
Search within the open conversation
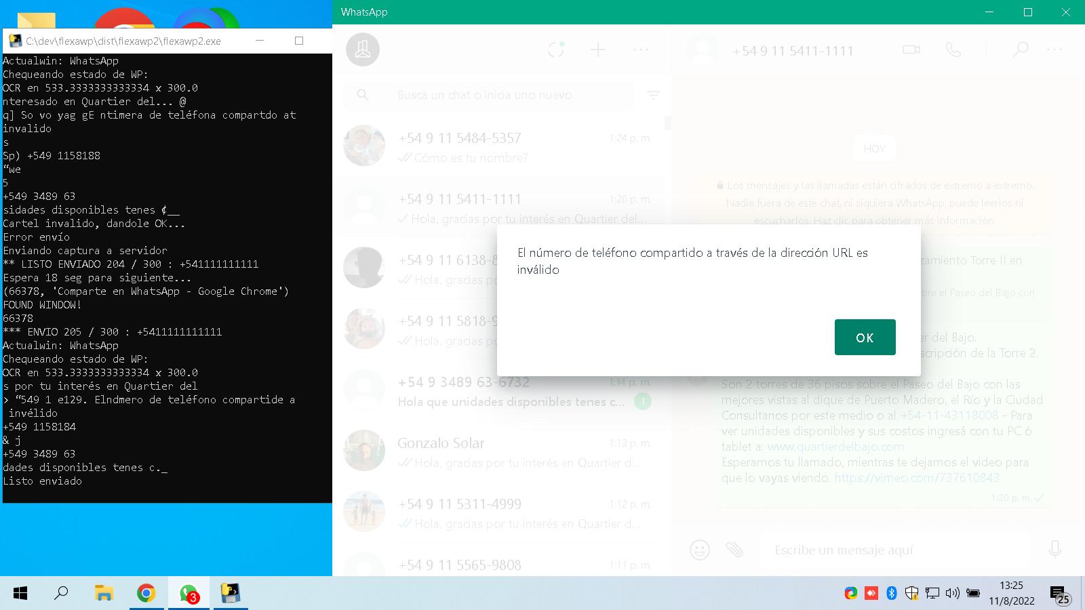(1020, 49)
